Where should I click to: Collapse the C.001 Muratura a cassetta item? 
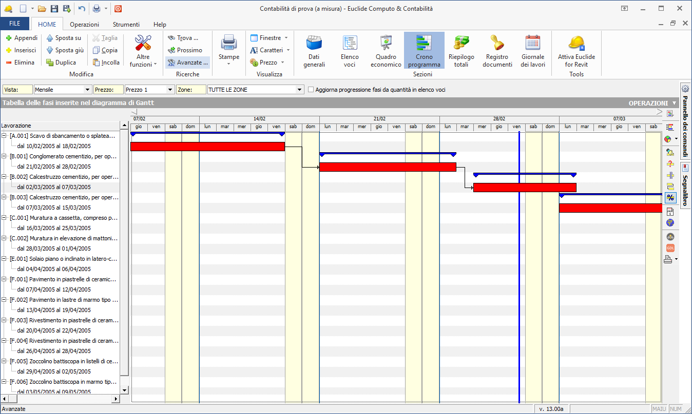coord(5,218)
